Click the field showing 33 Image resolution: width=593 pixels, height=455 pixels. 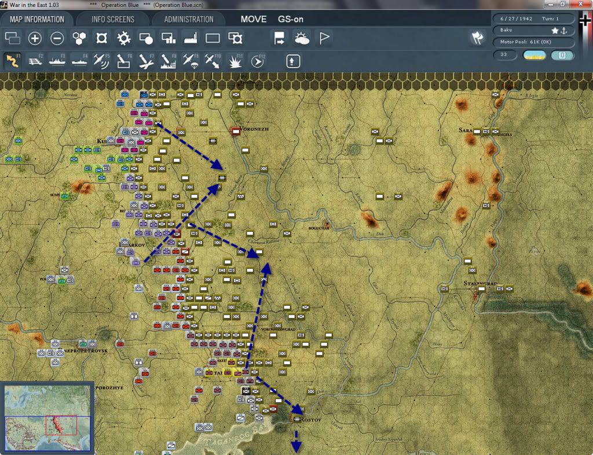pyautogui.click(x=505, y=55)
